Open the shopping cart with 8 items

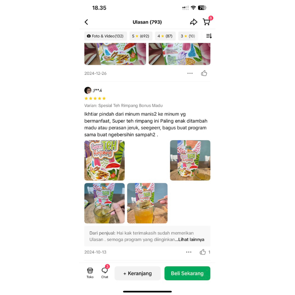[206, 22]
